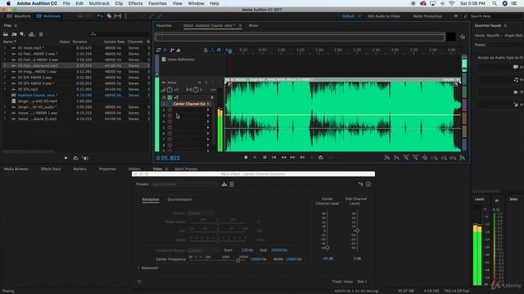This screenshot has width=524, height=294.
Task: Click the Import File icon in Files panel
Action: 14,34
